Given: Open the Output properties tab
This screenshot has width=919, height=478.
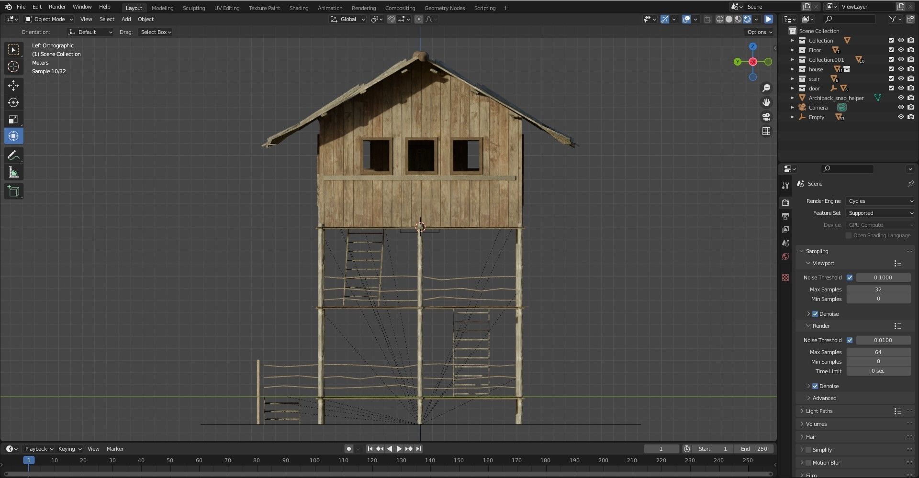Looking at the screenshot, I should tap(785, 216).
